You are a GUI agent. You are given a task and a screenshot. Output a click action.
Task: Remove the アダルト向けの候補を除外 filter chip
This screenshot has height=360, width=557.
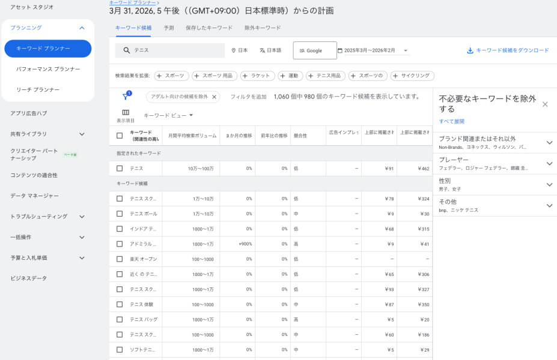(215, 96)
